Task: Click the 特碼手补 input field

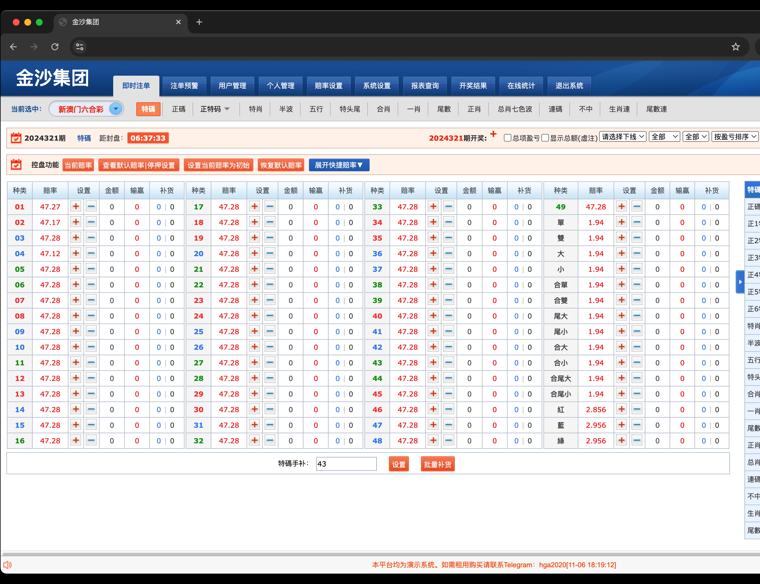Action: pyautogui.click(x=346, y=464)
